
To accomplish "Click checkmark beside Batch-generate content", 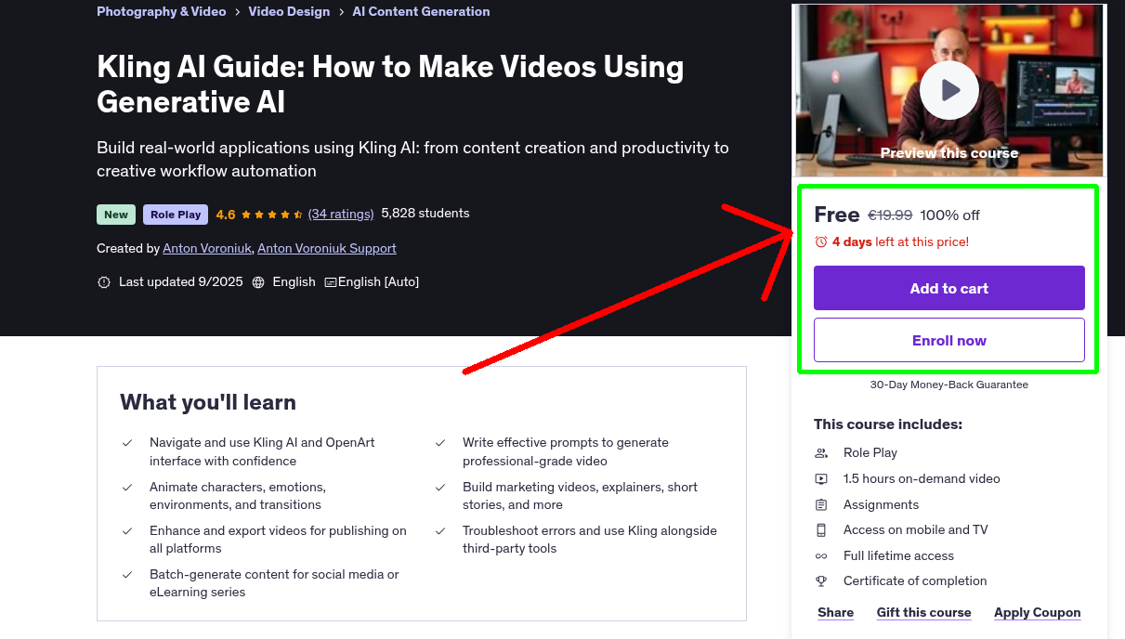I will point(127,575).
